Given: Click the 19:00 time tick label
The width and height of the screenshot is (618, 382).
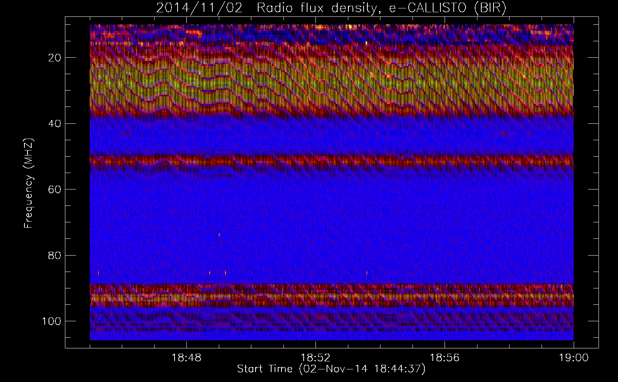Looking at the screenshot, I should click(x=574, y=358).
